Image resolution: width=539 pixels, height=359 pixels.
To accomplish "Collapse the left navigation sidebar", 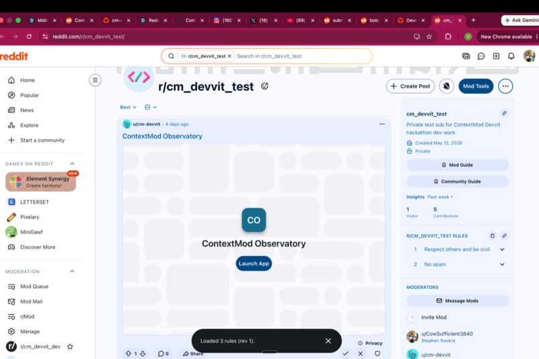I will pos(95,80).
